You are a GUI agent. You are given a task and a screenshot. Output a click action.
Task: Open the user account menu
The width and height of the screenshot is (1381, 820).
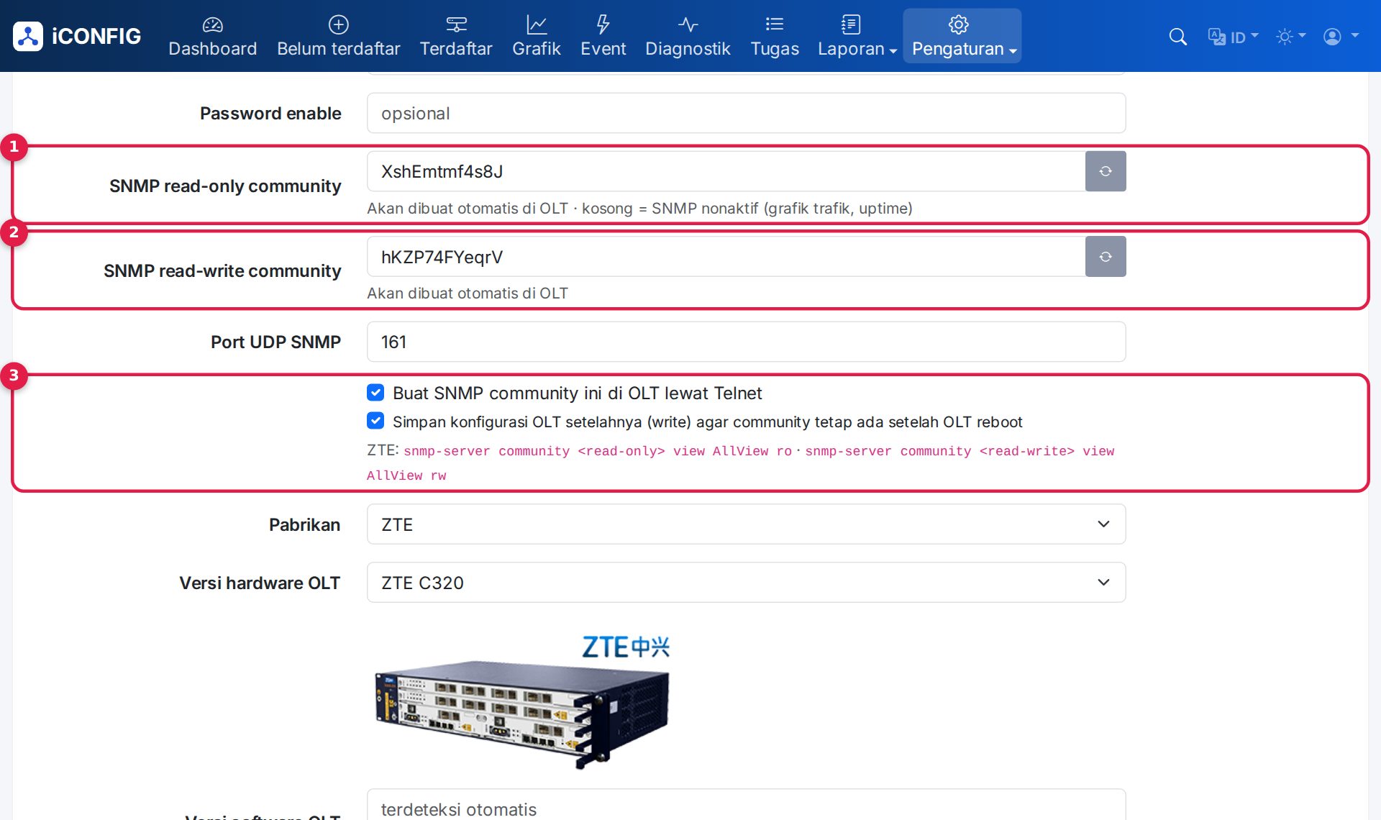coord(1341,37)
